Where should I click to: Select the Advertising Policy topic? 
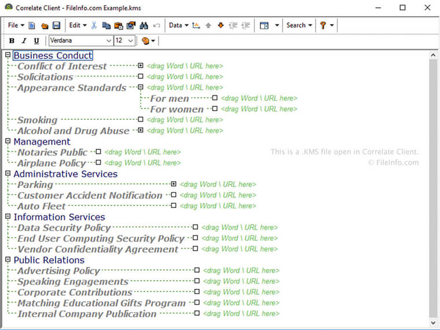[58, 271]
